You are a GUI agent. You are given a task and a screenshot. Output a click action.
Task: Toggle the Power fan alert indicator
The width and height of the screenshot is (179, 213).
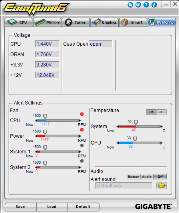pyautogui.click(x=82, y=130)
